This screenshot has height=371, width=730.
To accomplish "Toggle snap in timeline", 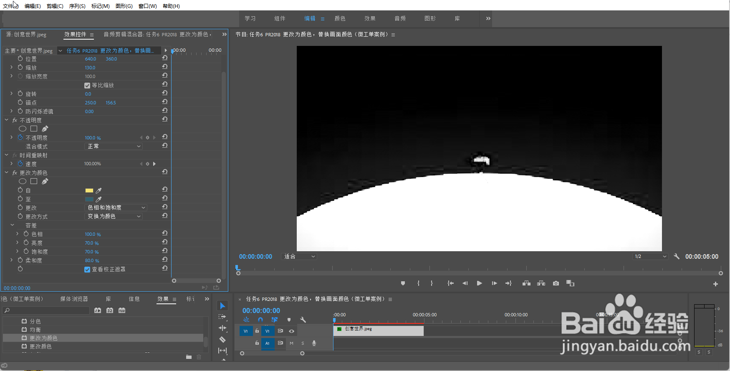I will pyautogui.click(x=260, y=320).
